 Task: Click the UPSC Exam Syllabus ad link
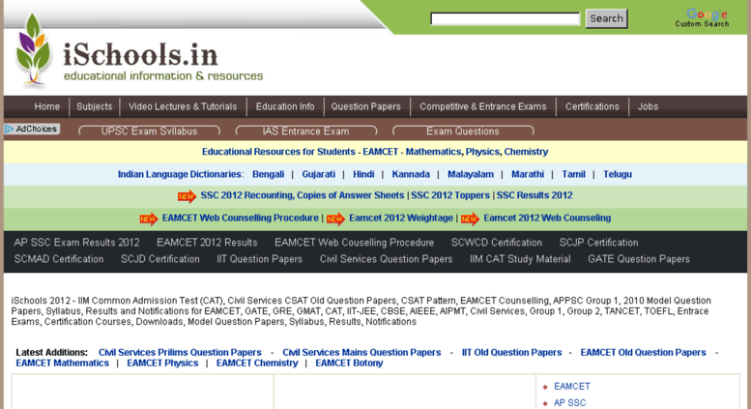[149, 131]
